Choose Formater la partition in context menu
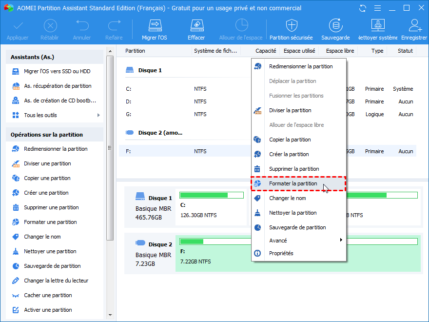 (x=299, y=184)
